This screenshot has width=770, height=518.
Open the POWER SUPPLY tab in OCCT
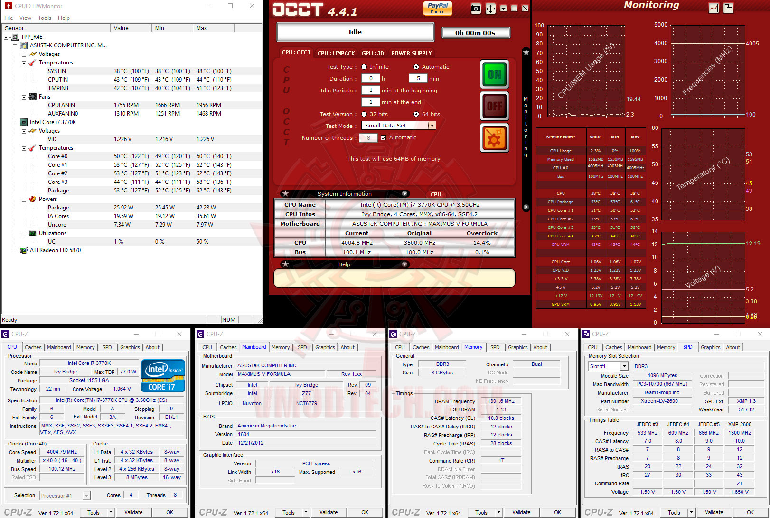tap(411, 53)
